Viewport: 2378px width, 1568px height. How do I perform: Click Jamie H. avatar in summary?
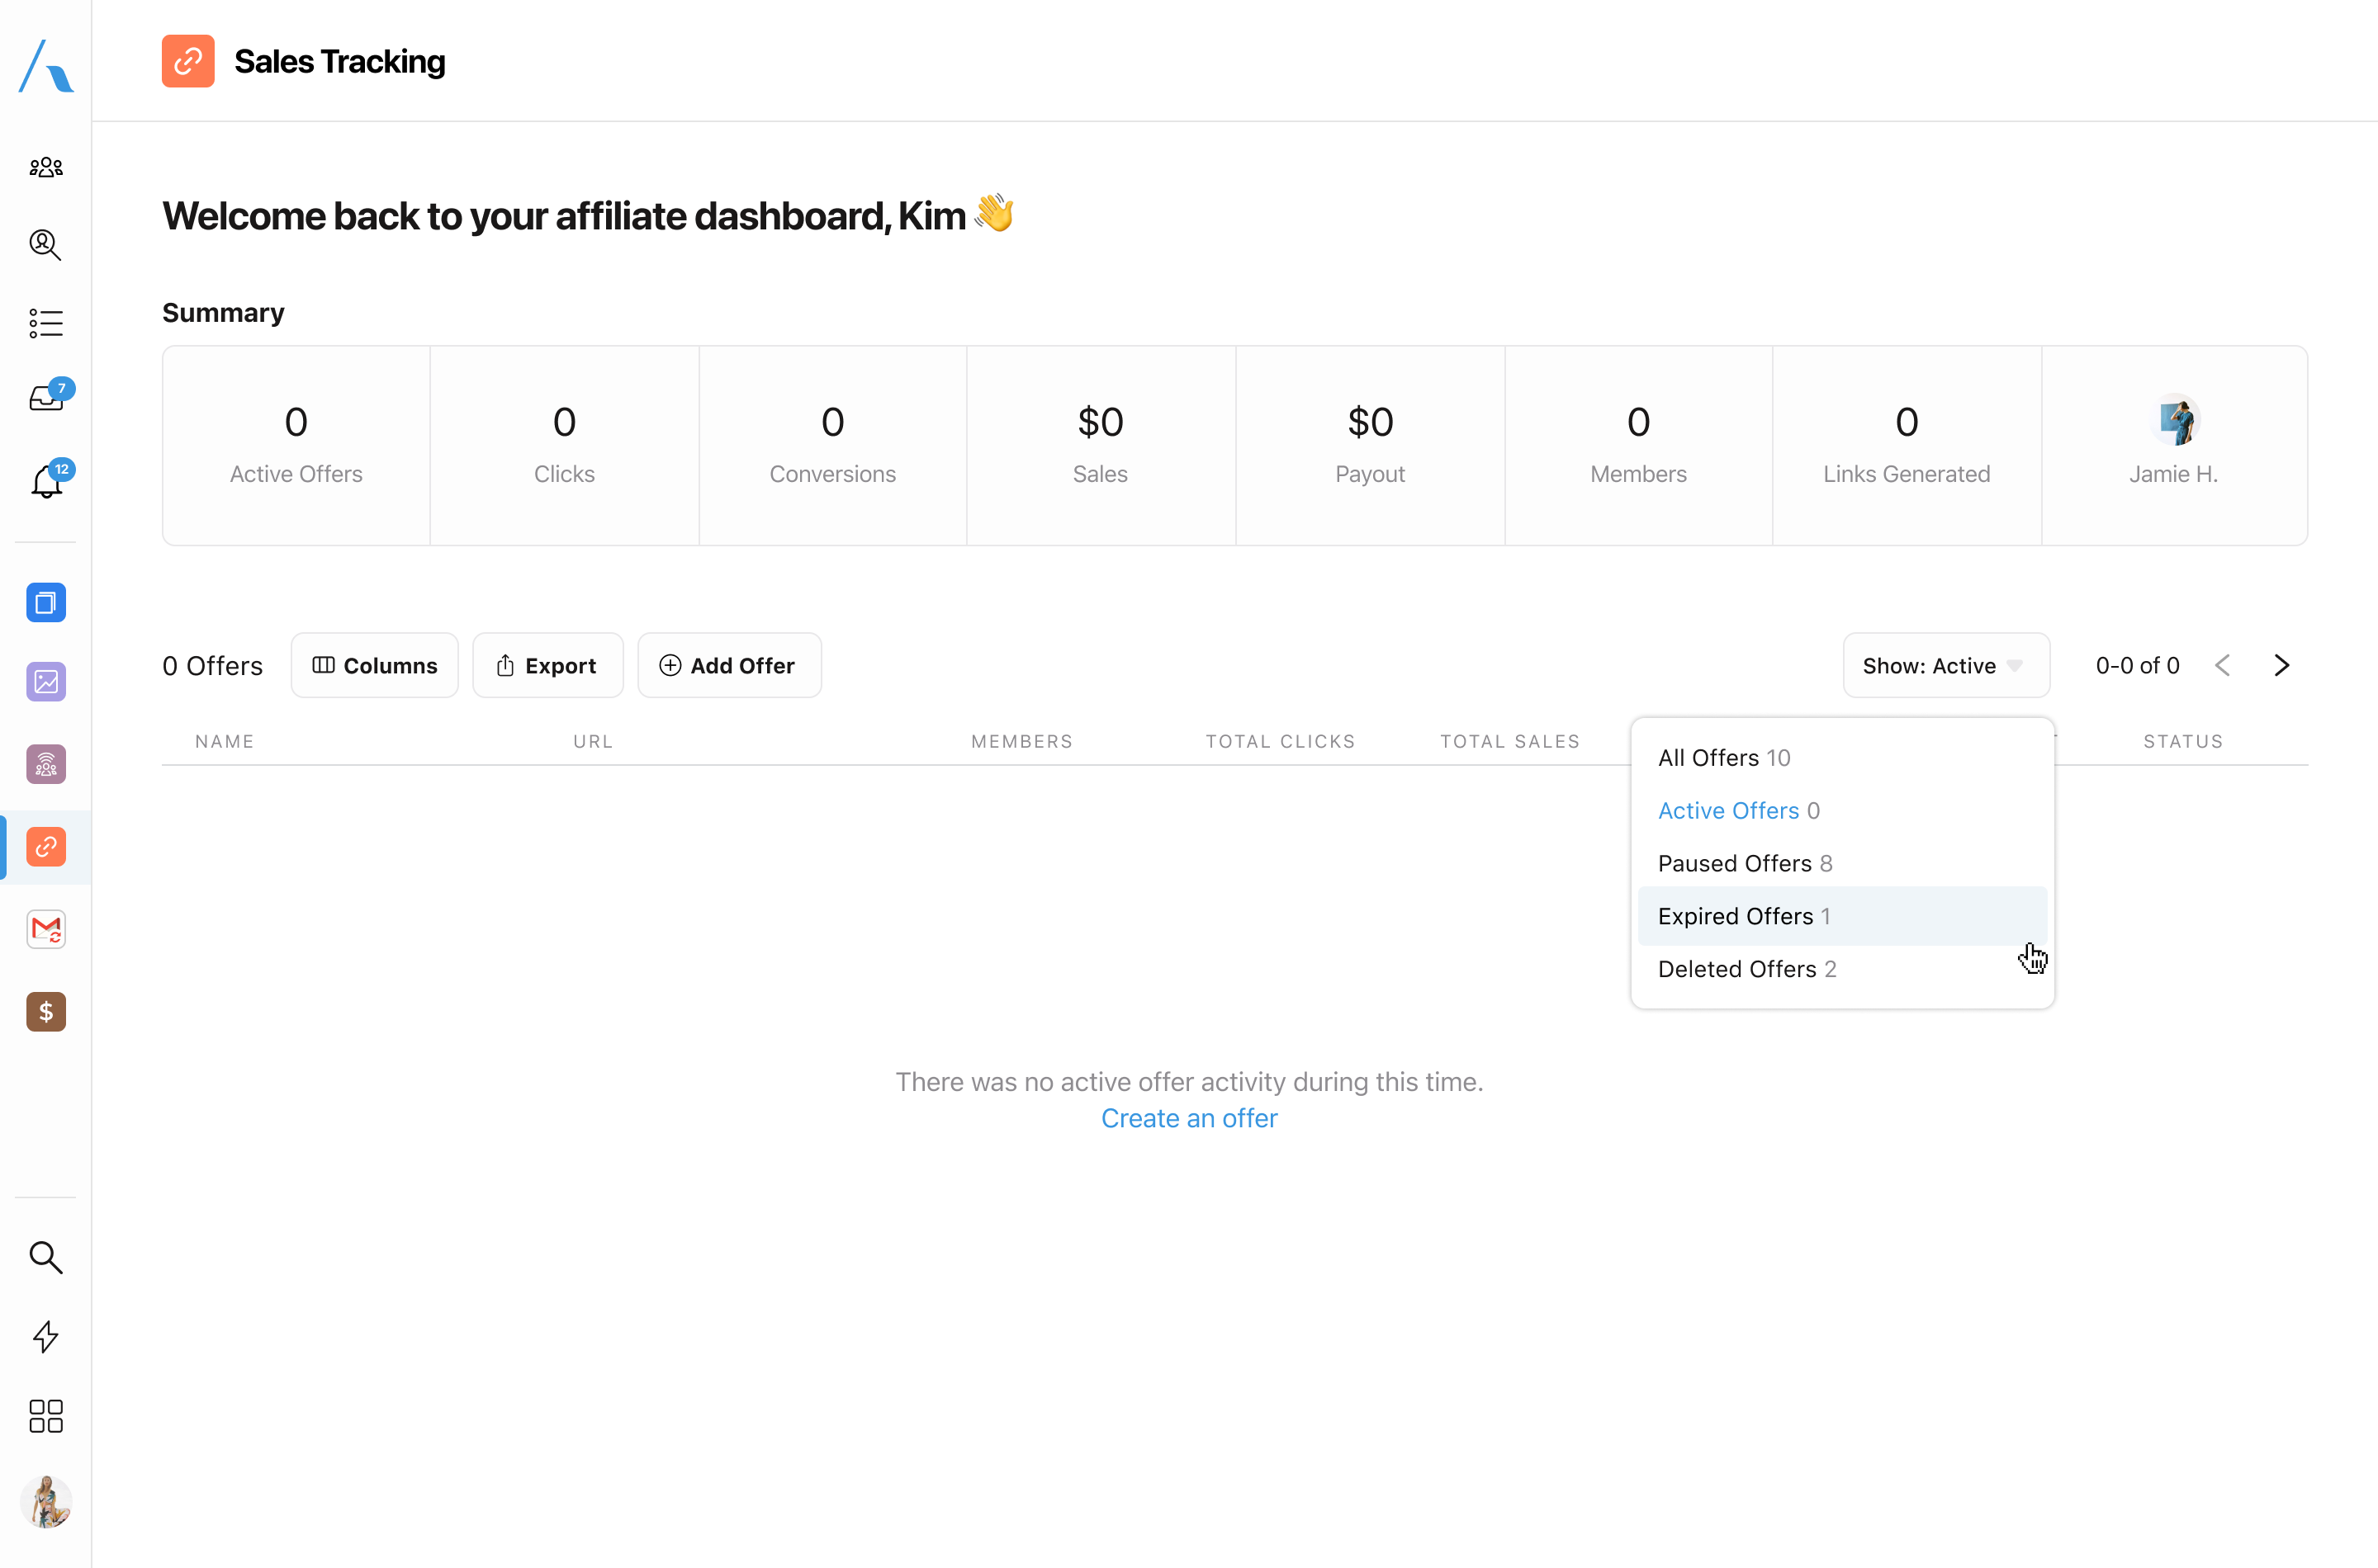tap(2175, 421)
